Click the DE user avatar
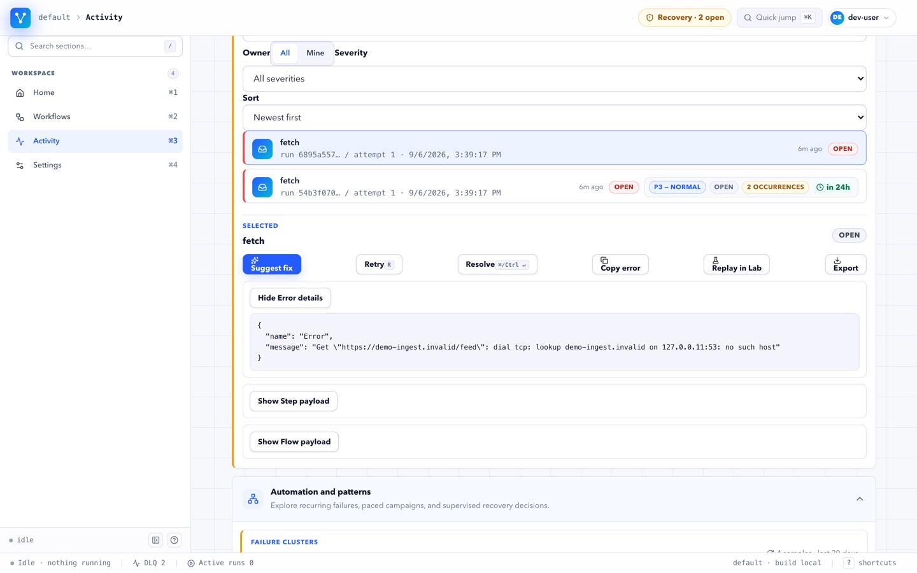The width and height of the screenshot is (917, 573). click(x=837, y=18)
